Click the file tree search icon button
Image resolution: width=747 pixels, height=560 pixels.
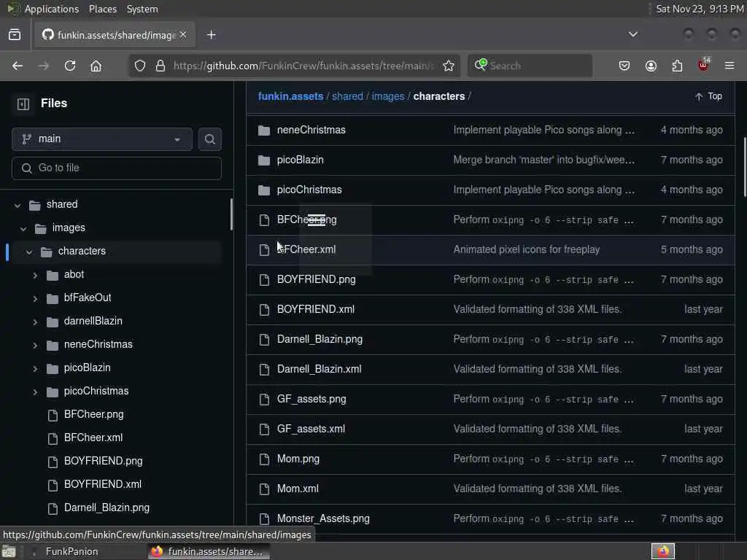pos(209,139)
